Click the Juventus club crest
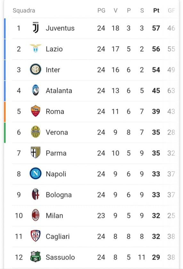 click(x=36, y=28)
